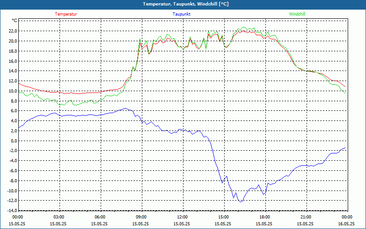
Task: Click the red Temperatur legend label
Action: 66,14
